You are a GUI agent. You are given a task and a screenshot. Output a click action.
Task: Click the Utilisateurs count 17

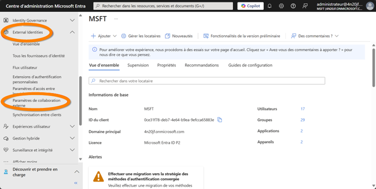303,109
